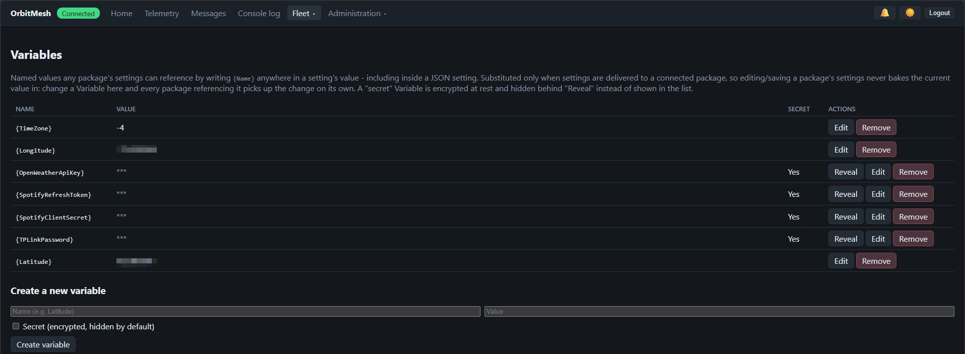Reveal the OpenWeatherApiKey secret

[846, 172]
